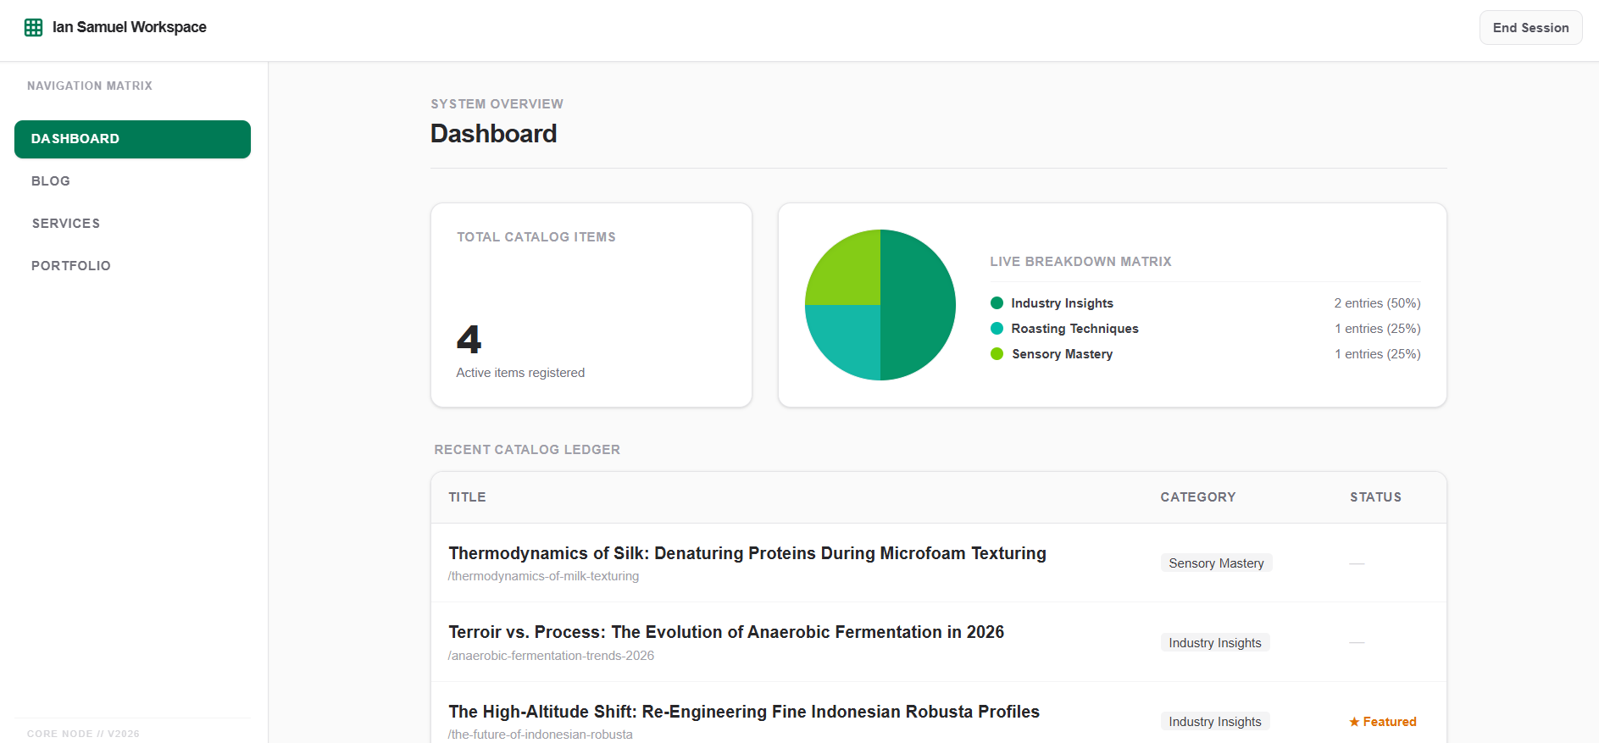Go to the Blog section
The height and width of the screenshot is (743, 1599).
[x=51, y=181]
